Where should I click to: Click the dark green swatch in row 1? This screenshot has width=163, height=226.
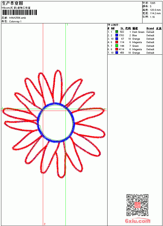coord(117,32)
